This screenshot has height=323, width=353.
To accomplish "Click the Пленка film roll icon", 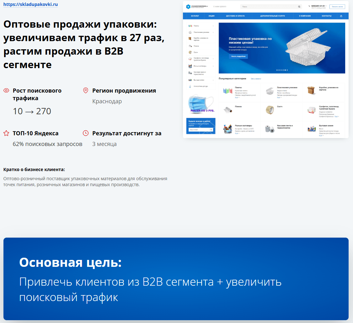I will pos(190,46).
